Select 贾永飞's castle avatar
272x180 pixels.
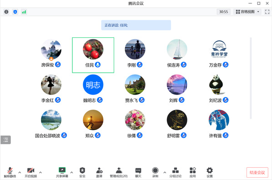(x=135, y=85)
